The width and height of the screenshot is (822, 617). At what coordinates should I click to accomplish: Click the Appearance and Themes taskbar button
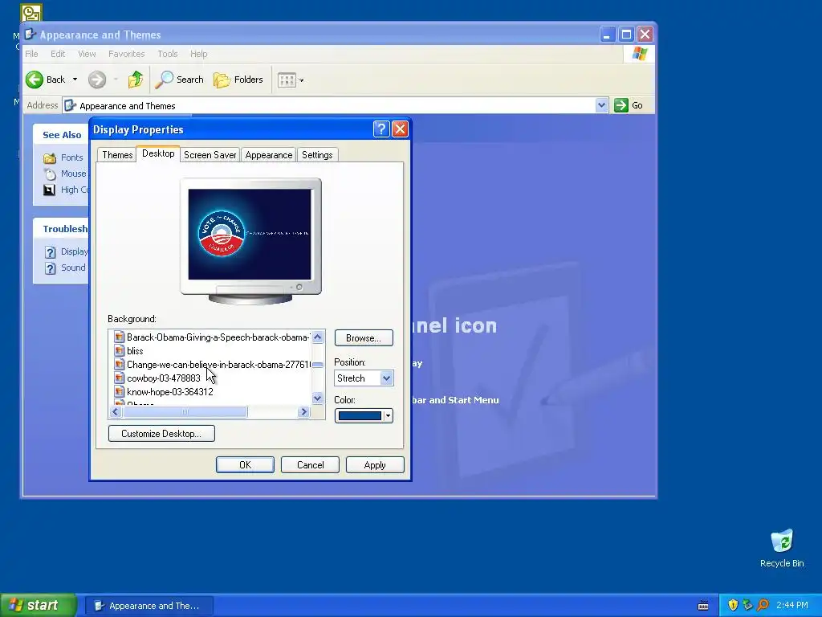pyautogui.click(x=149, y=606)
